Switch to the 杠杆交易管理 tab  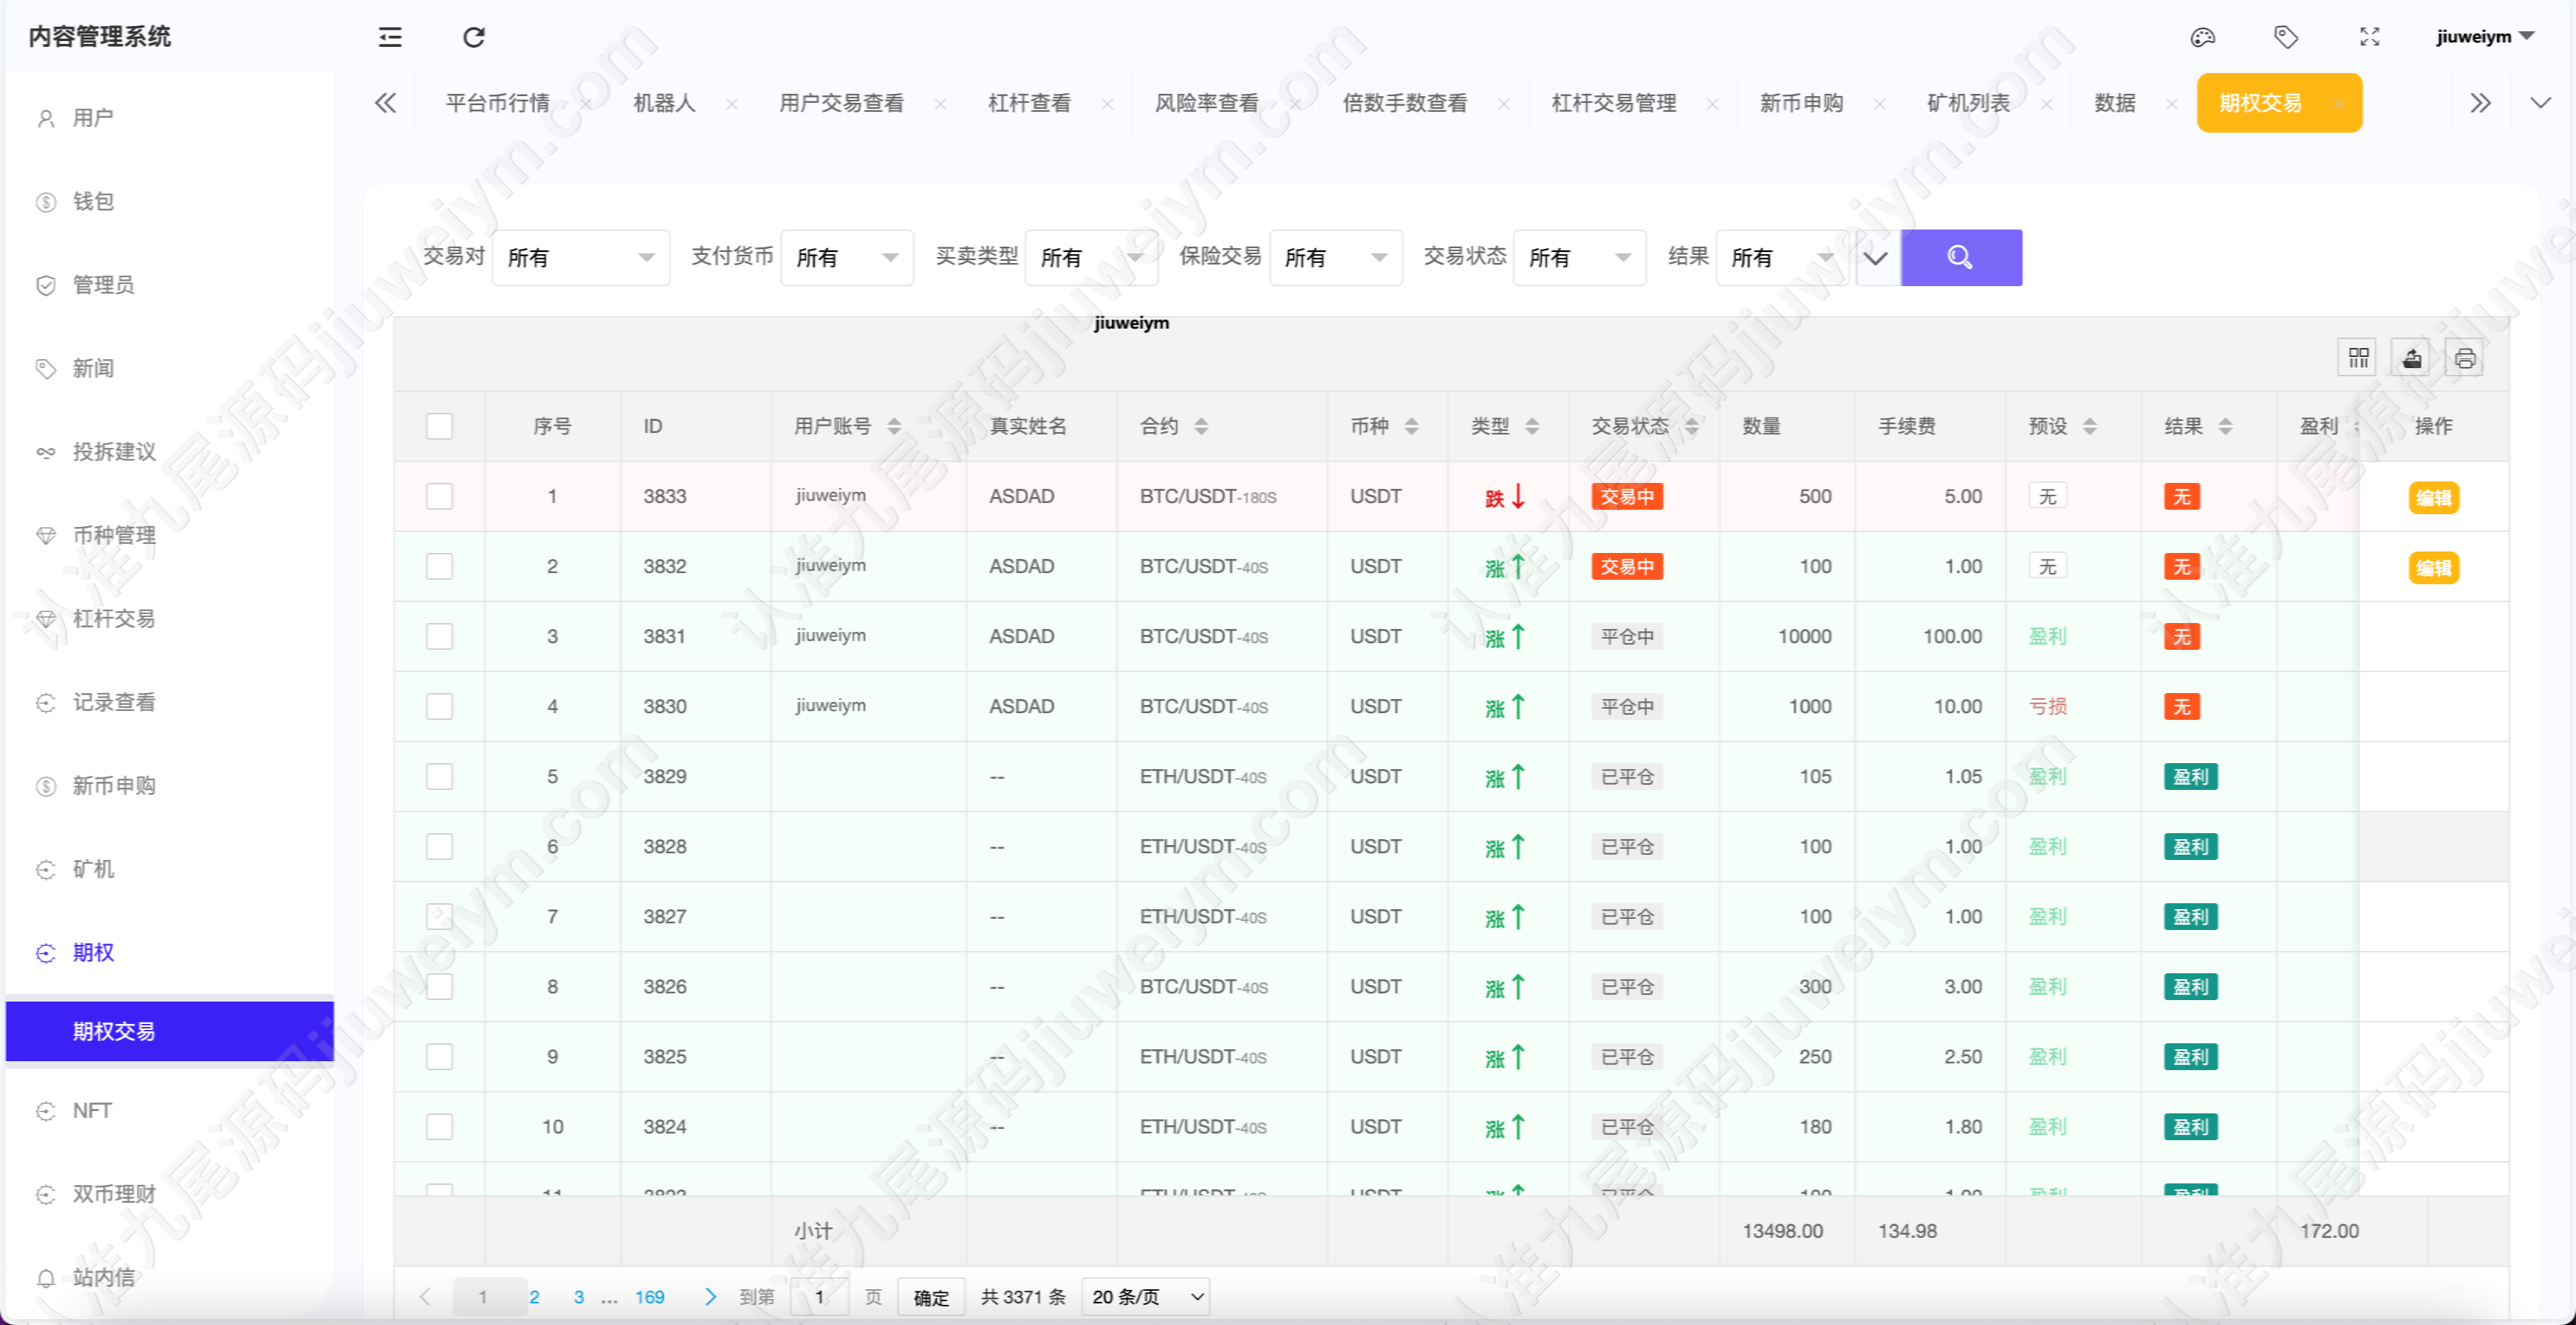click(1613, 103)
